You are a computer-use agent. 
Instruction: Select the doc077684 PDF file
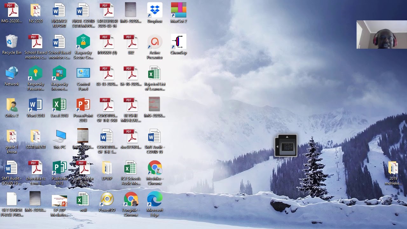pos(131,139)
